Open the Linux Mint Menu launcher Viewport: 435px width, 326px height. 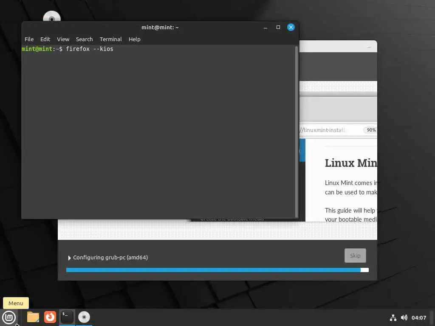pos(9,317)
